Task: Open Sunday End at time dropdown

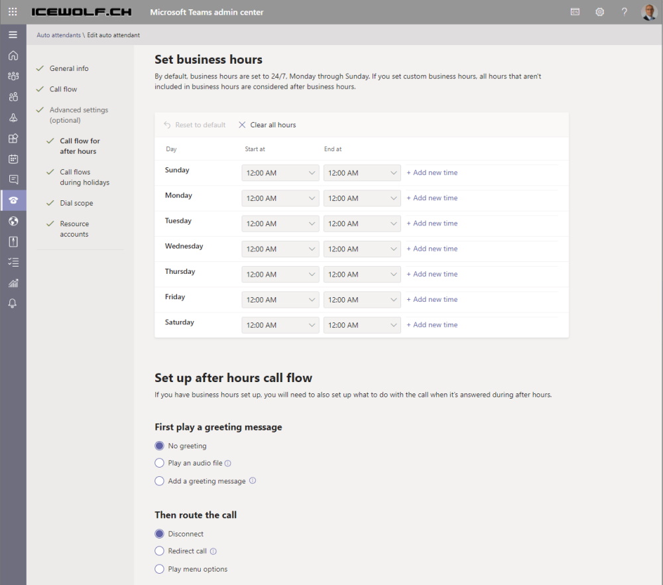Action: click(362, 173)
